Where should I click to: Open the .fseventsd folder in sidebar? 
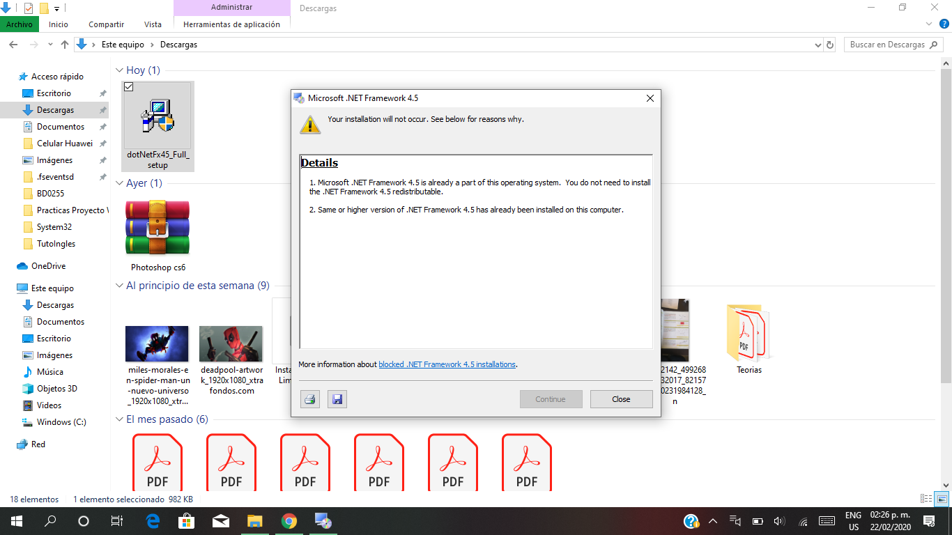point(55,177)
